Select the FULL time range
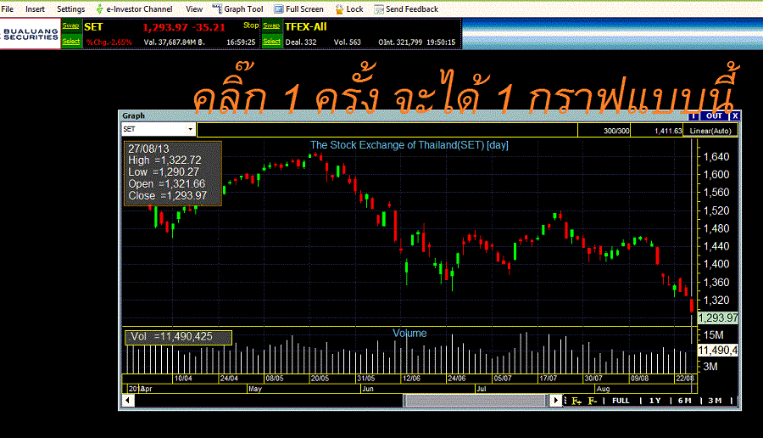The image size is (763, 438). pos(621,401)
